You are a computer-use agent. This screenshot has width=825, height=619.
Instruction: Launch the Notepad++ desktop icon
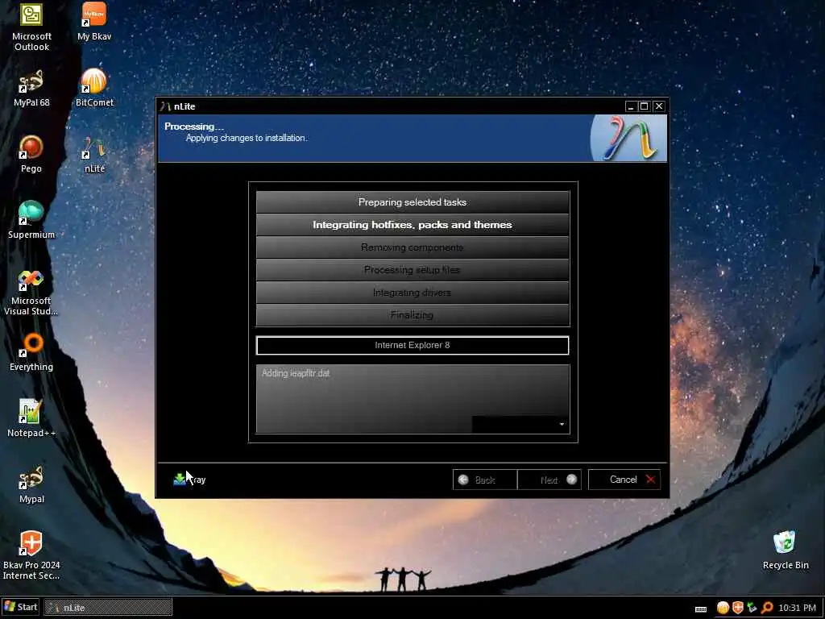pos(31,418)
